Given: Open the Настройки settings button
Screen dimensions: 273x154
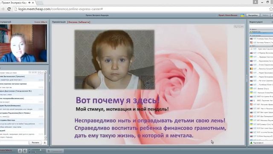Looking at the screenshot, I should 253,15.
